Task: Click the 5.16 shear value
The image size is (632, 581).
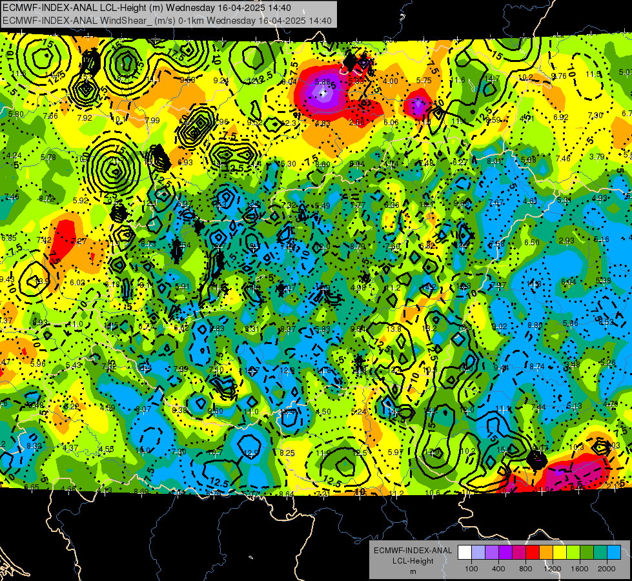Action: coord(602,240)
